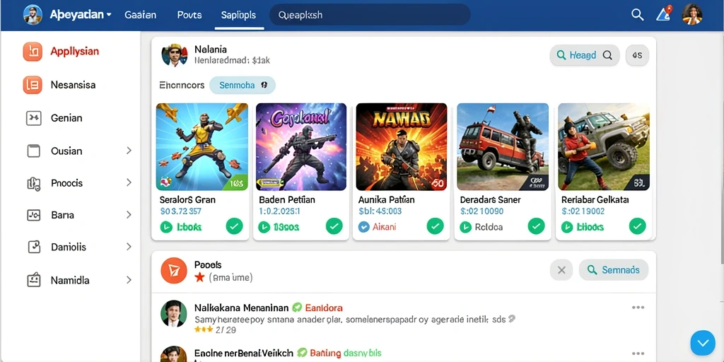
Task: Toggle the green check on Reriabar Gelkatai
Action: tap(637, 226)
